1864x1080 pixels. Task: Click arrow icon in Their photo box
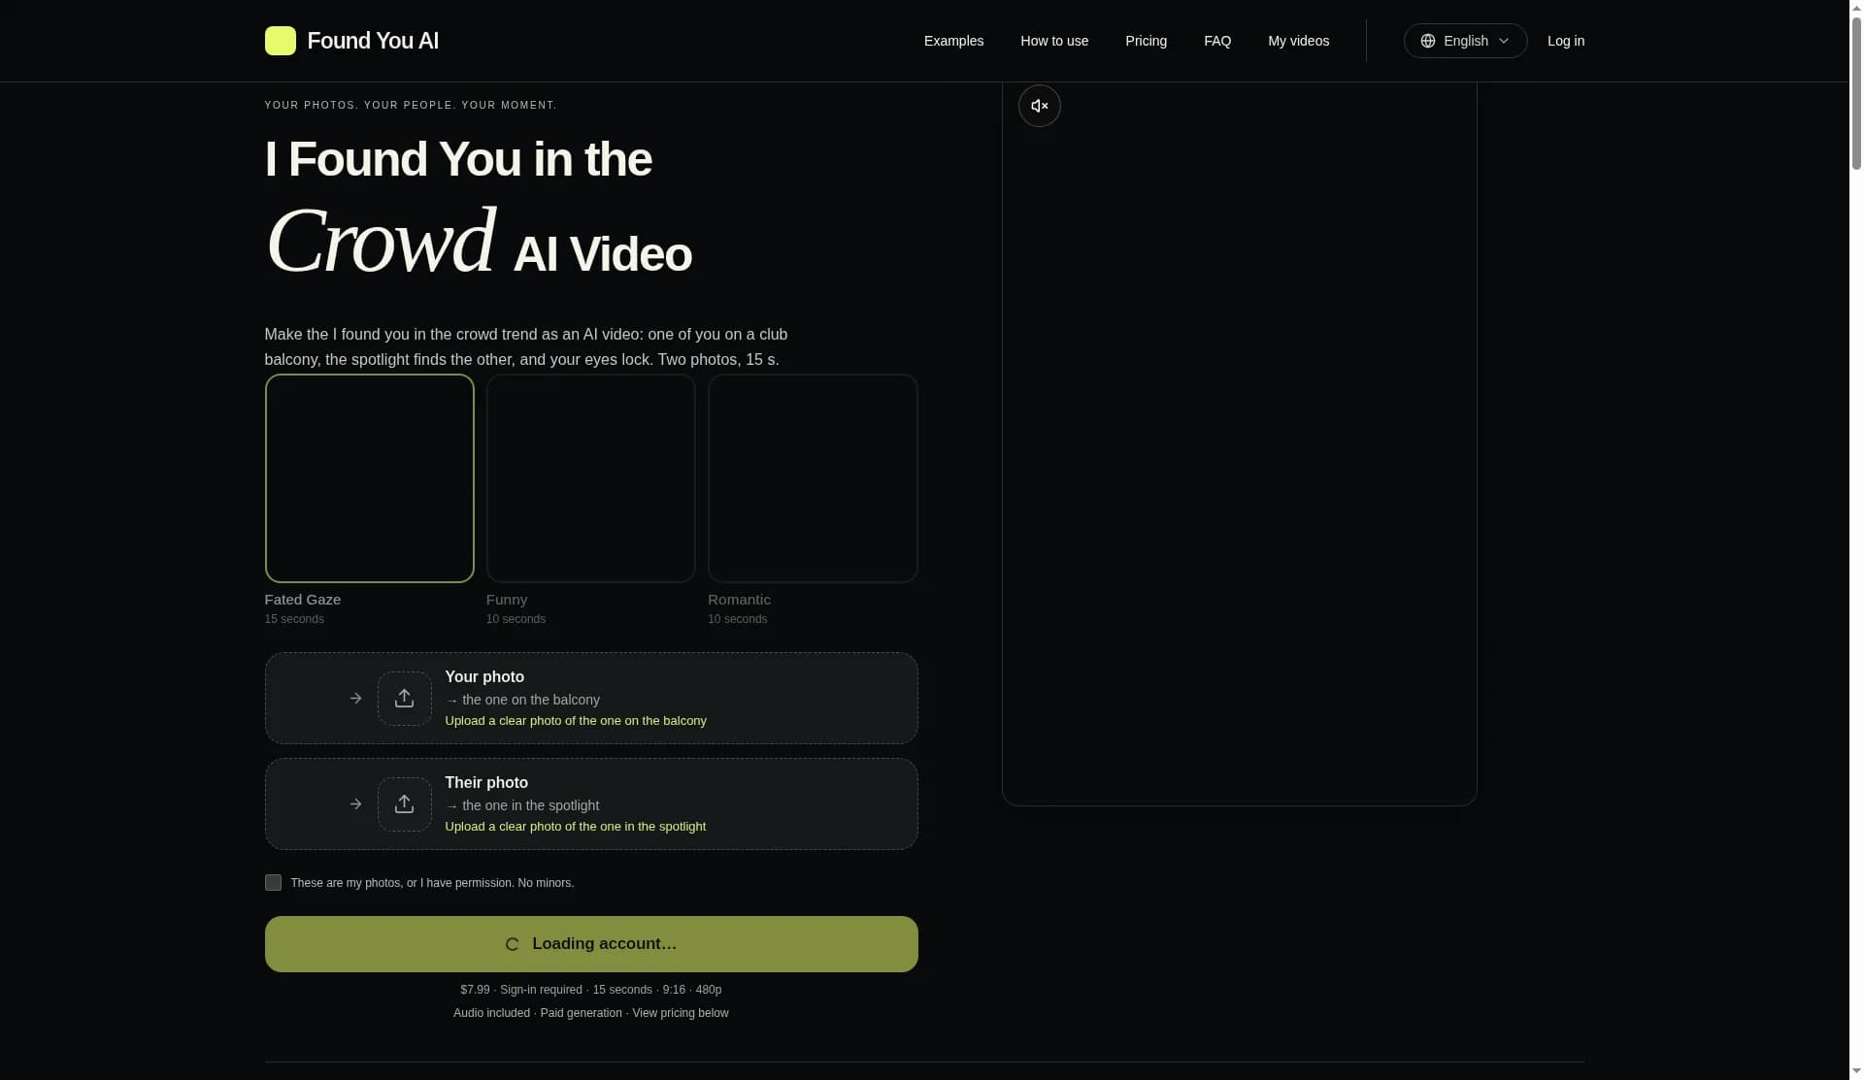click(355, 804)
